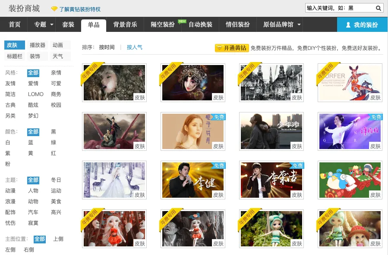Filter theme by 动漫

[10, 191]
